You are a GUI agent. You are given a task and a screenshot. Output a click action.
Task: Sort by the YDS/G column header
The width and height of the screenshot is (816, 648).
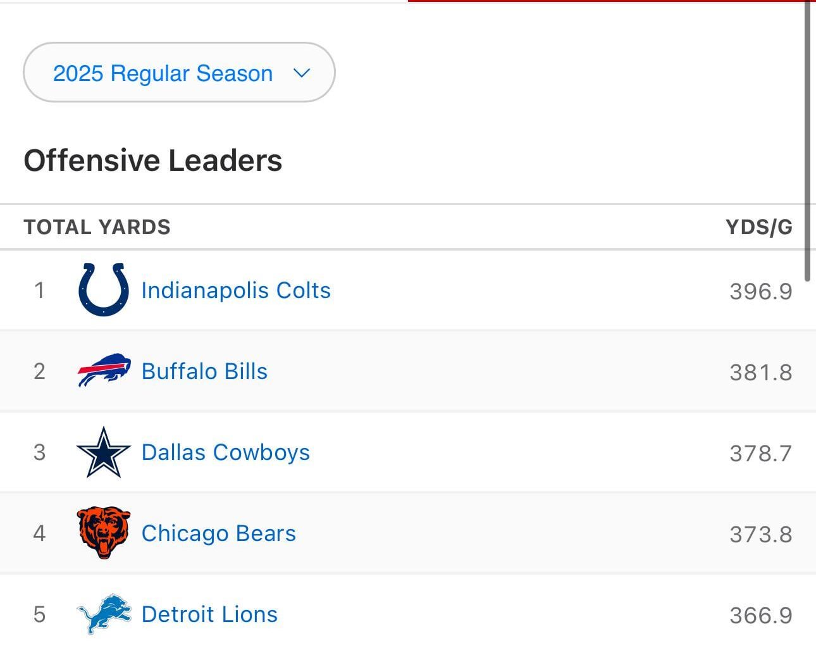click(759, 227)
